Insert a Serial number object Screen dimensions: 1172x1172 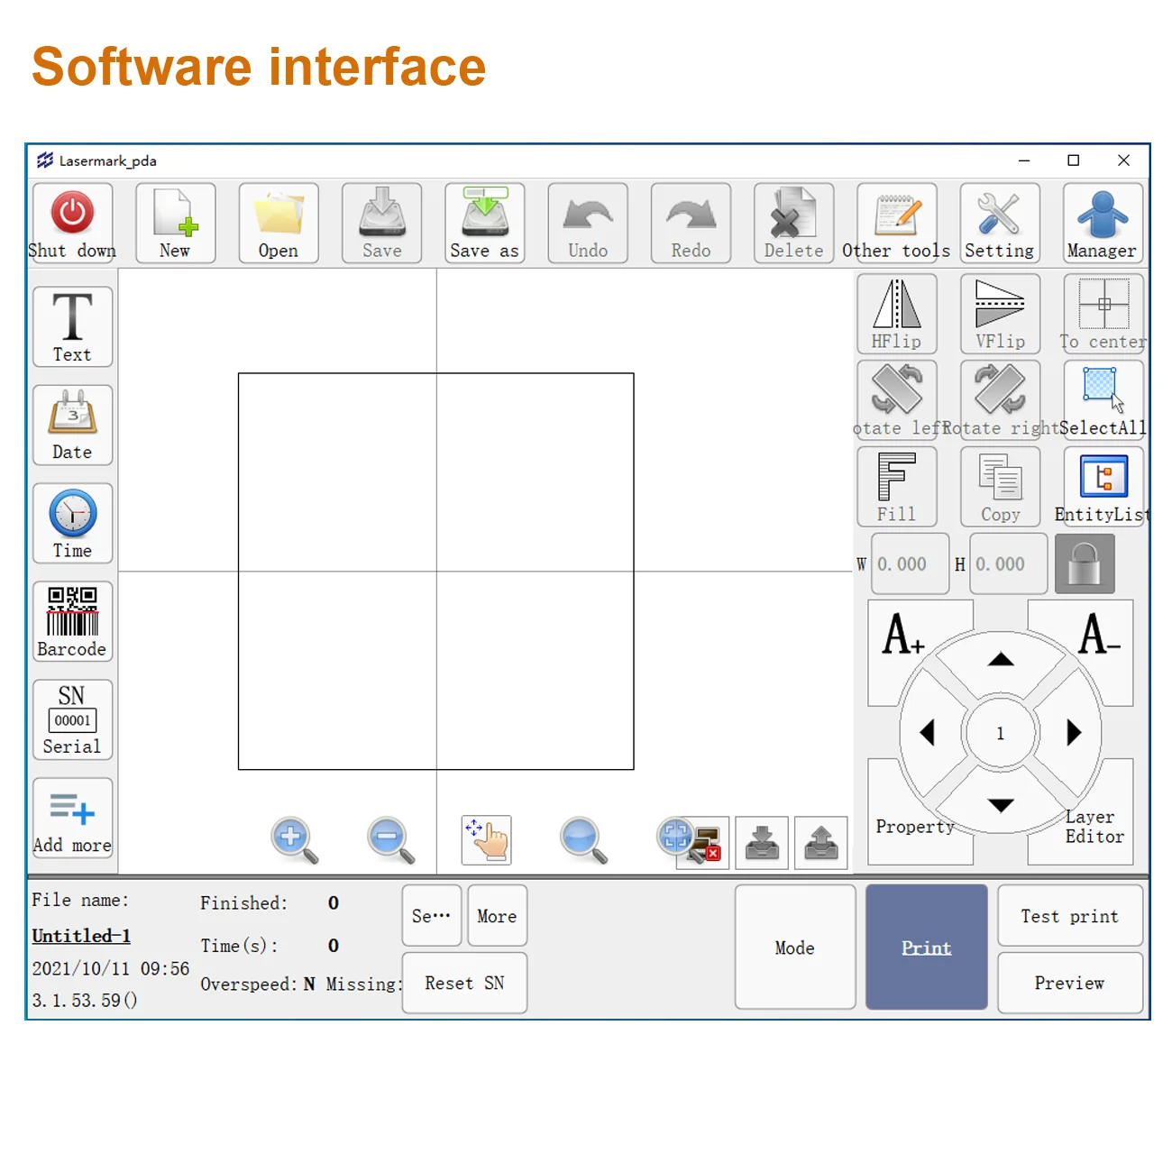click(72, 720)
